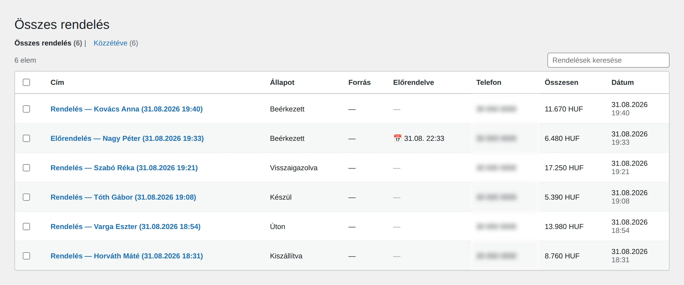Click the 13.980 HUF total
Screen dimensions: 684x285
click(x=564, y=227)
